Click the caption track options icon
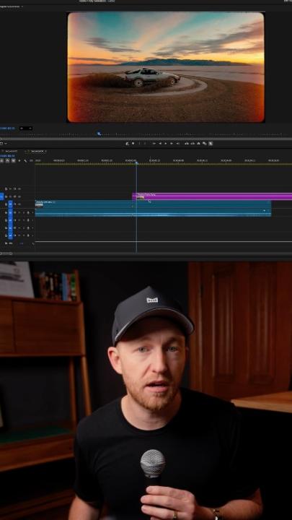Screen dimensions: 292x520 (x=31, y=160)
